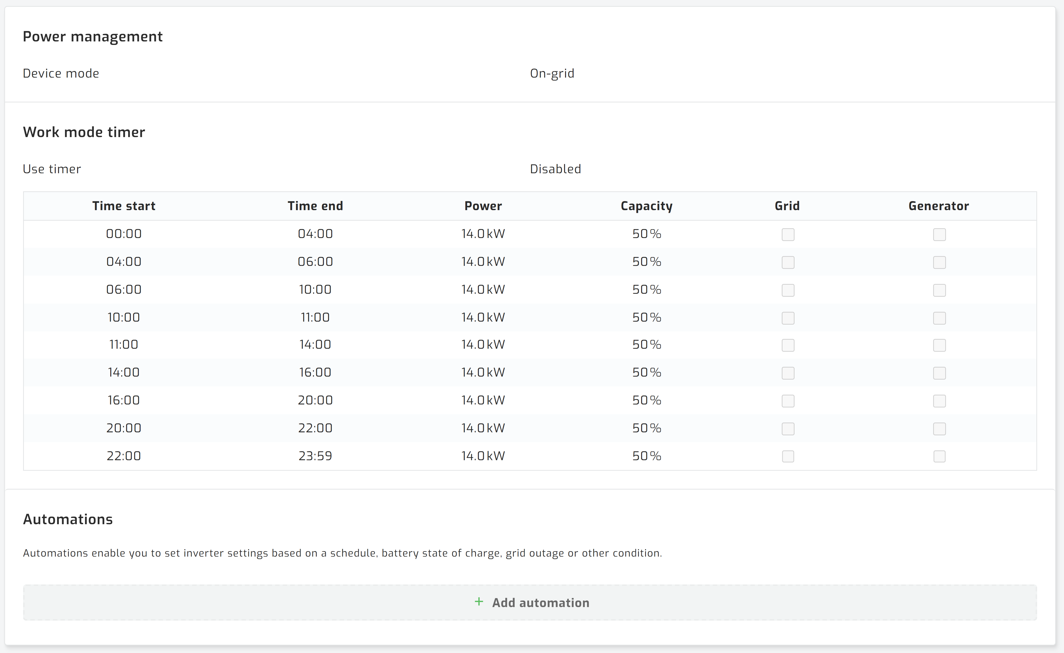Enable Grid for the 04:00 to 06:00 slot
The image size is (1064, 653).
[x=788, y=262]
